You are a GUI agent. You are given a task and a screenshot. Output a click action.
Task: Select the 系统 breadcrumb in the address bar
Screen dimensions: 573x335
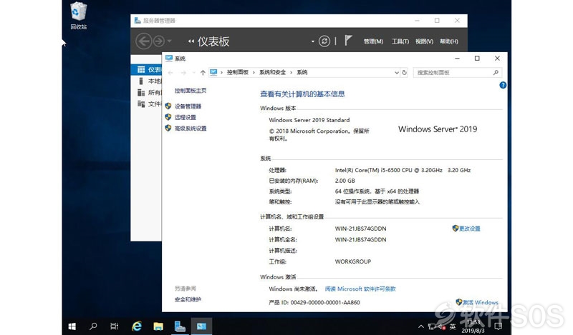pyautogui.click(x=302, y=72)
